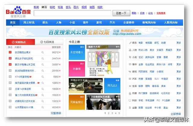Click the icon beside 事件 category
Viewport: 193px width, 126px height.
[130, 64]
